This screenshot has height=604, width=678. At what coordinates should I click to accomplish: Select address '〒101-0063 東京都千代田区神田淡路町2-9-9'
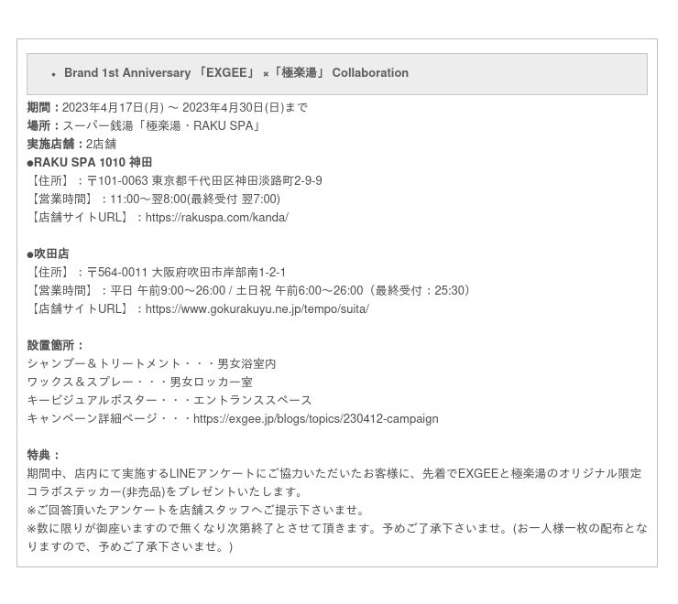coord(204,180)
